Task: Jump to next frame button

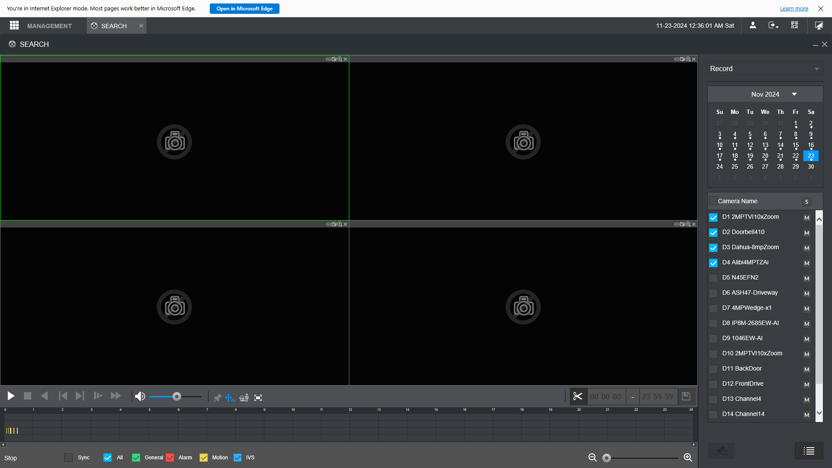Action: click(x=80, y=396)
